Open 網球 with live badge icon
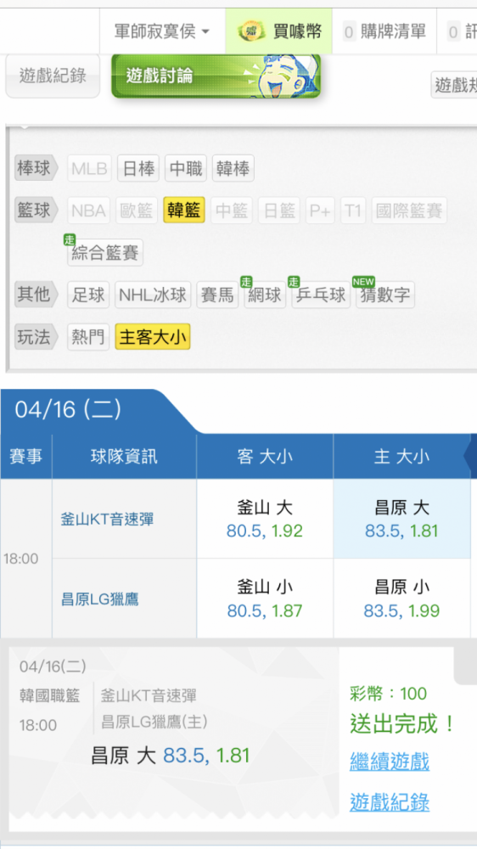This screenshot has height=849, width=477. point(264,293)
